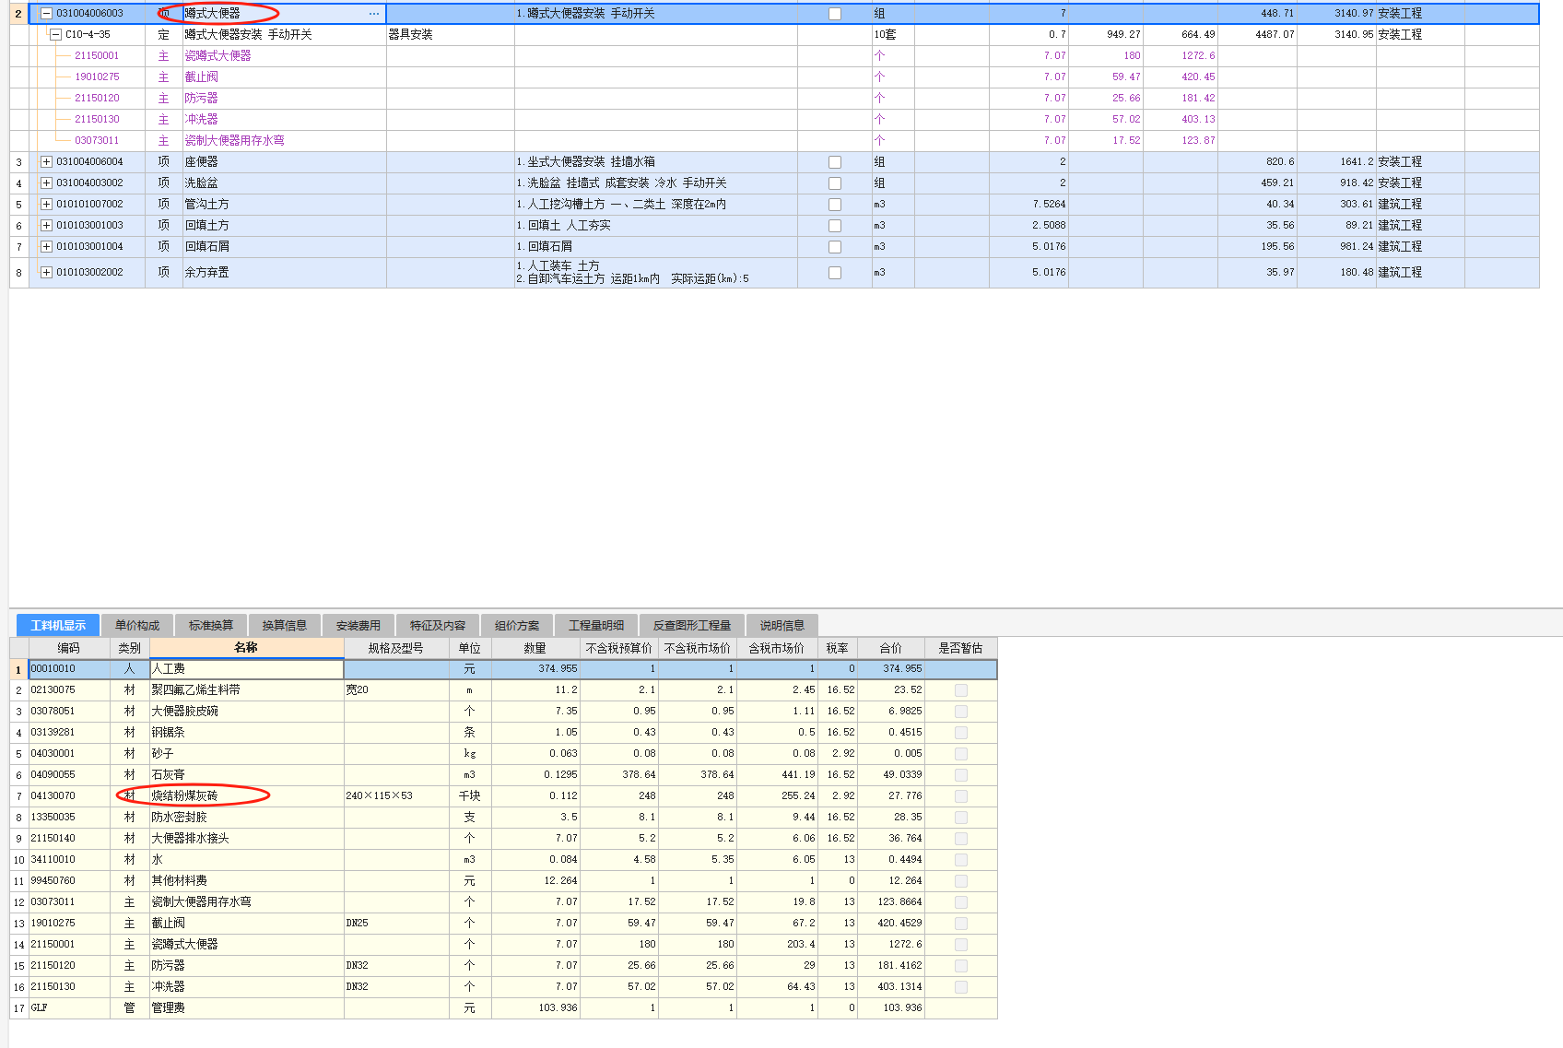Expand row 010103001004 回填石屑
The width and height of the screenshot is (1563, 1048).
(x=46, y=247)
